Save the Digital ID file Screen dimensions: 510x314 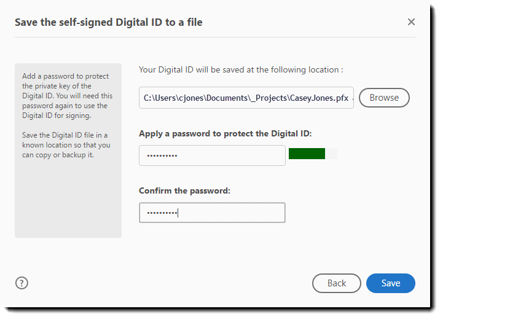tap(391, 283)
